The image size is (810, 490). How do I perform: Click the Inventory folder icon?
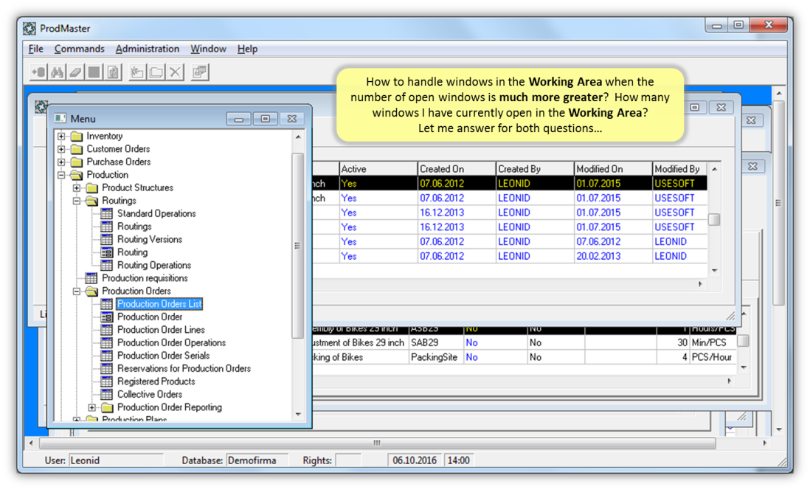click(x=77, y=136)
